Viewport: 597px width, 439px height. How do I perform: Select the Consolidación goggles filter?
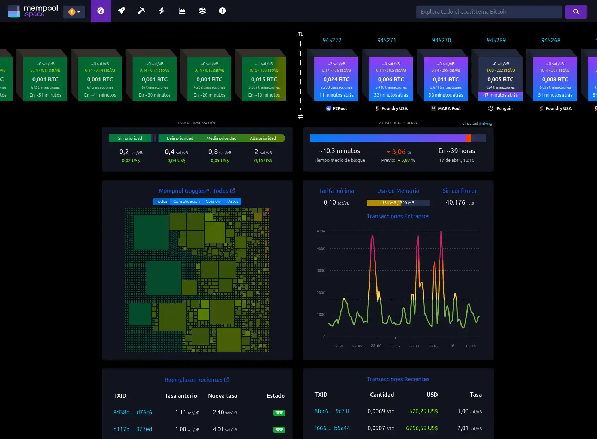pos(186,201)
